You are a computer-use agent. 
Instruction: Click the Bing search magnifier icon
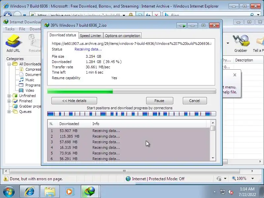tap(252, 15)
